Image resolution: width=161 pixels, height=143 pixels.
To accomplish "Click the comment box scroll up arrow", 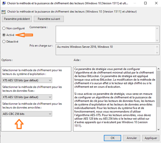I will pyautogui.click(x=157, y=28).
